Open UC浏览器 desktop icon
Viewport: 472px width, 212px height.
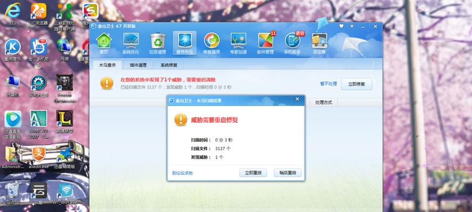pos(39,14)
